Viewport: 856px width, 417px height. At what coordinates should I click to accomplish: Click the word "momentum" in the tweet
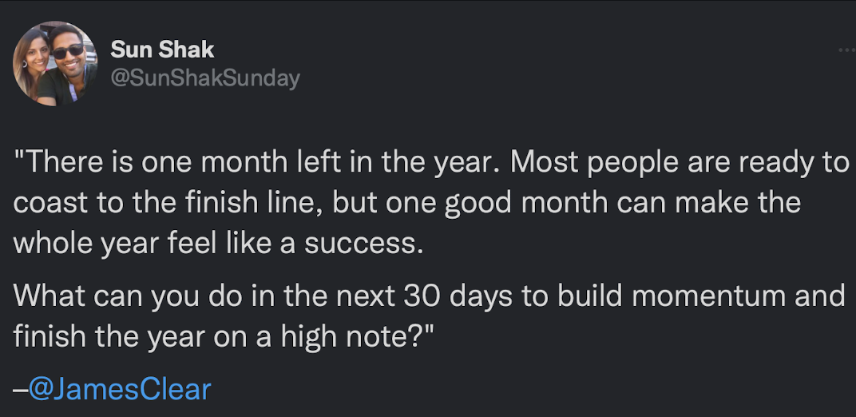point(699,296)
